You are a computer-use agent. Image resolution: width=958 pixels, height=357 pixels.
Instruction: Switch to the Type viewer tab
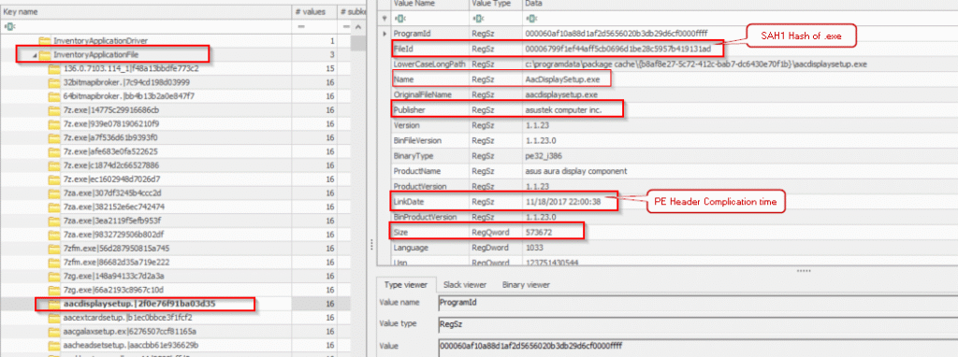406,285
